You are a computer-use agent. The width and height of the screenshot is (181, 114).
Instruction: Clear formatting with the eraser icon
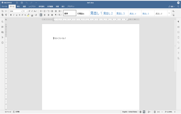[36, 15]
